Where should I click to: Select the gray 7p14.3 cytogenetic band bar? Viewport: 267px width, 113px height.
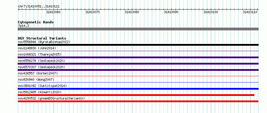(138, 29)
